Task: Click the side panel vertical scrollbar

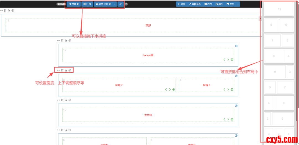Action: (x=297, y=55)
